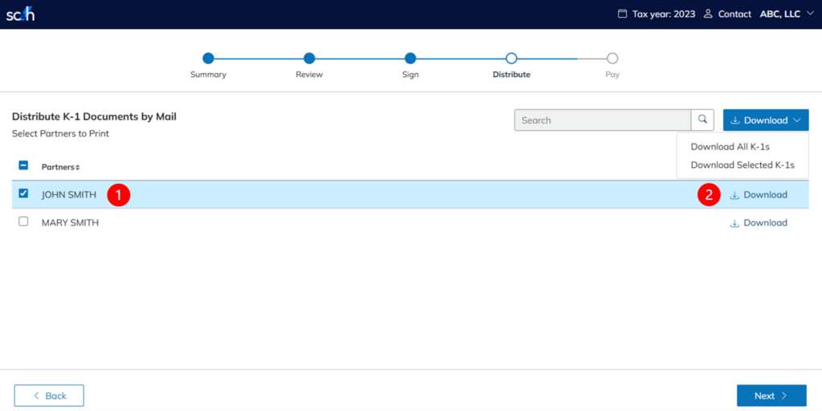This screenshot has width=822, height=411.
Task: Choose Download All K-1s
Action: [730, 147]
